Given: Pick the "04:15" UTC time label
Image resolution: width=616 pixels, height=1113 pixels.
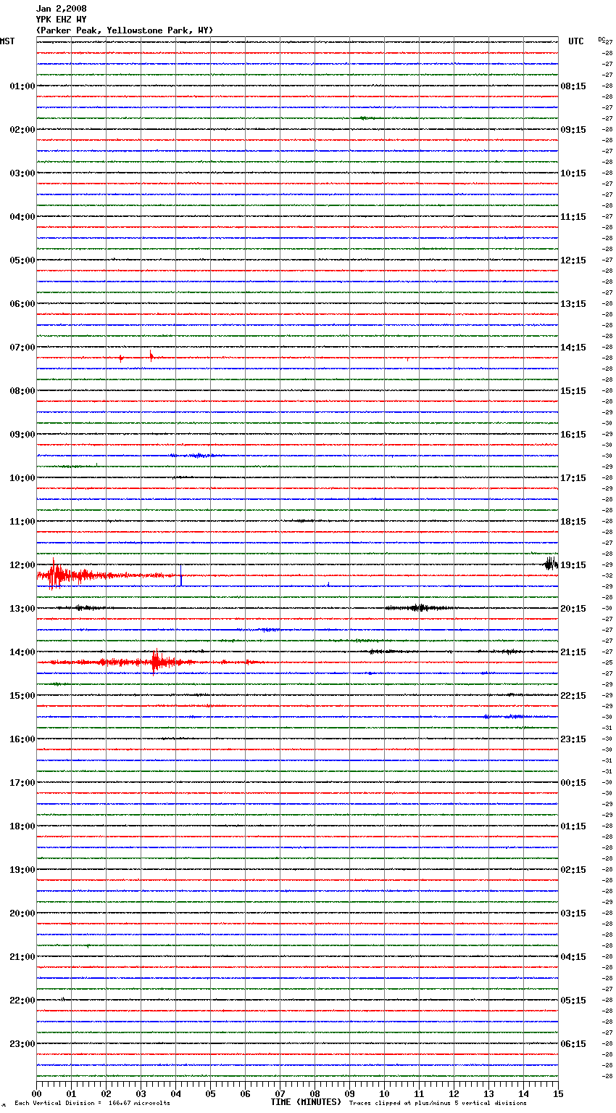Looking at the screenshot, I should click(573, 957).
